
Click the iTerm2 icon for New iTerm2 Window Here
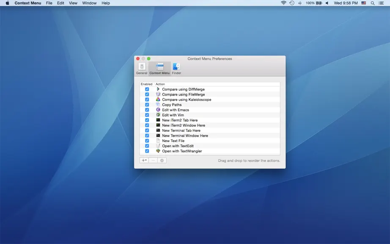pyautogui.click(x=158, y=125)
